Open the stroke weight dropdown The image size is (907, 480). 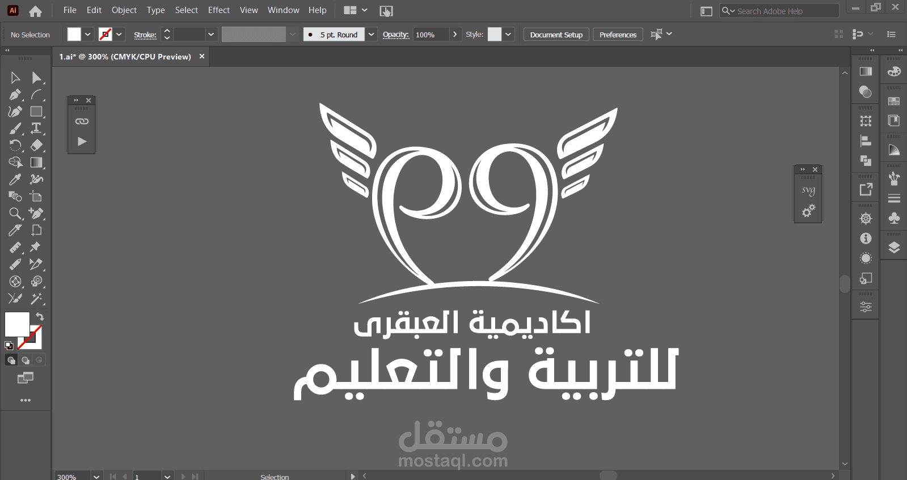(x=211, y=35)
